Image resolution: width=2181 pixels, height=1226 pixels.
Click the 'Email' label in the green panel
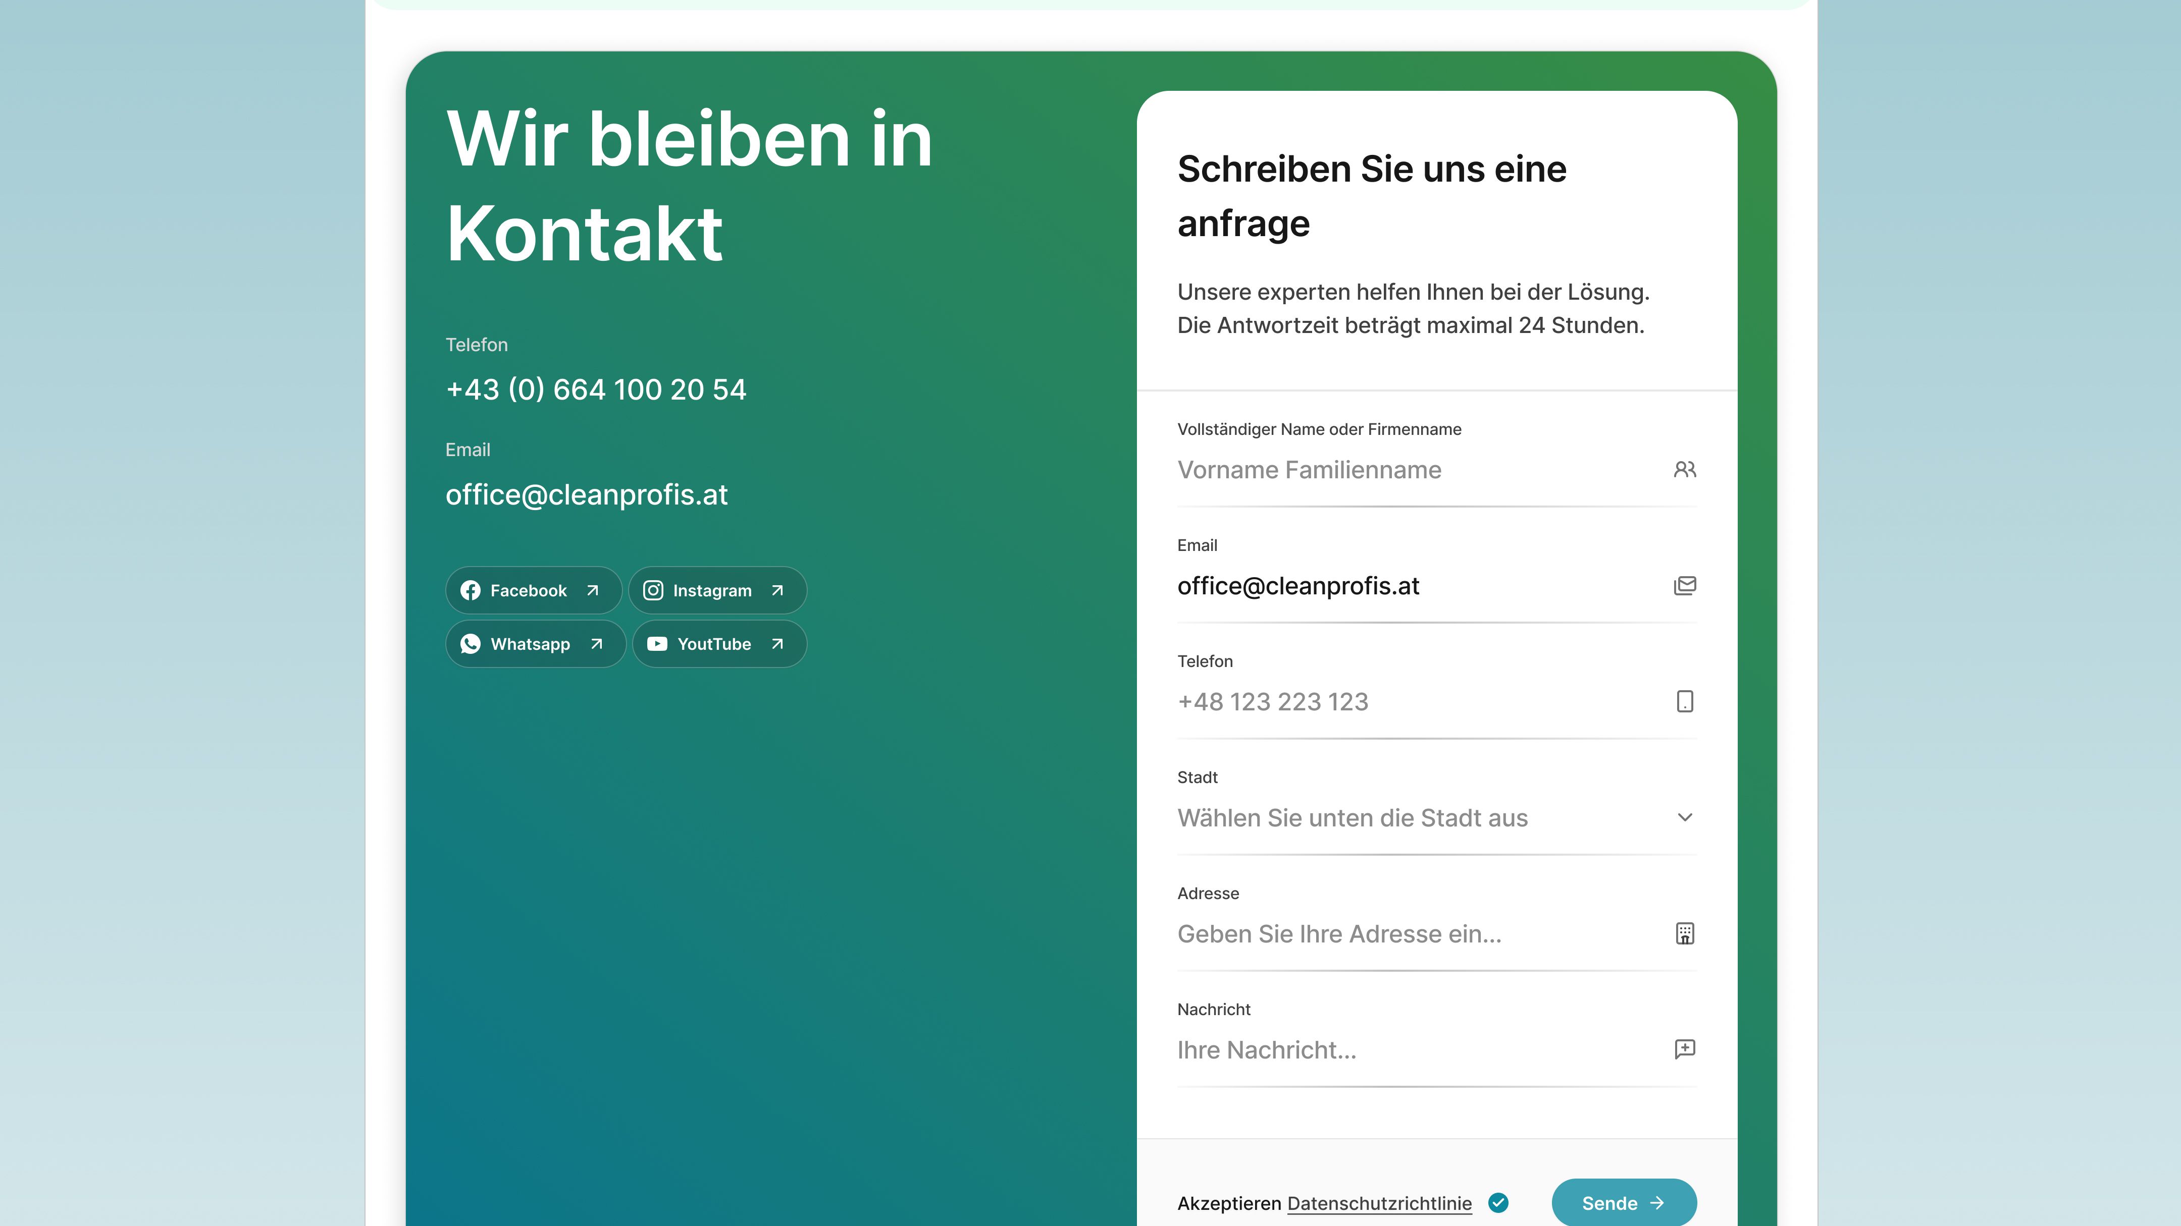468,449
